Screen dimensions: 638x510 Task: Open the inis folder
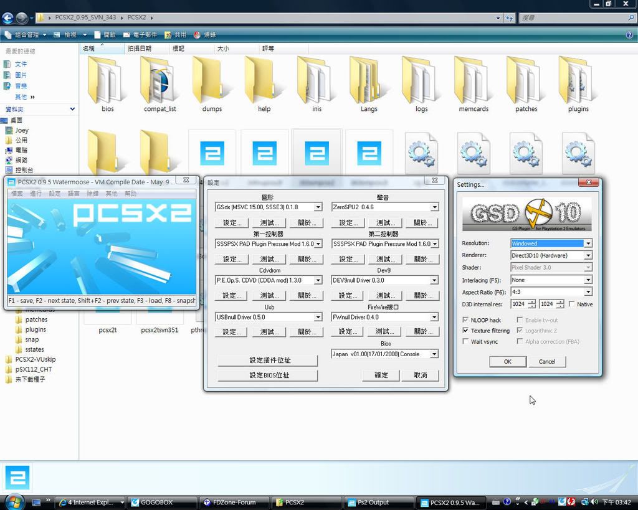[317, 84]
